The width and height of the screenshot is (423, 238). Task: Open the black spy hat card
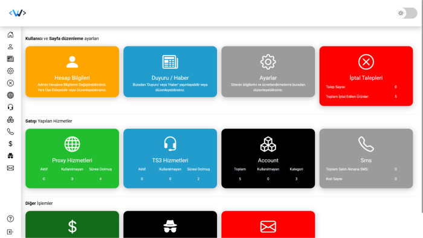click(170, 225)
